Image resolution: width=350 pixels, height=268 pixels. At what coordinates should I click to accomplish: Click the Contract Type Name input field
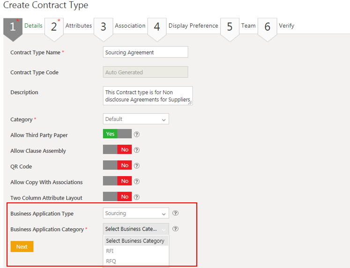point(145,52)
